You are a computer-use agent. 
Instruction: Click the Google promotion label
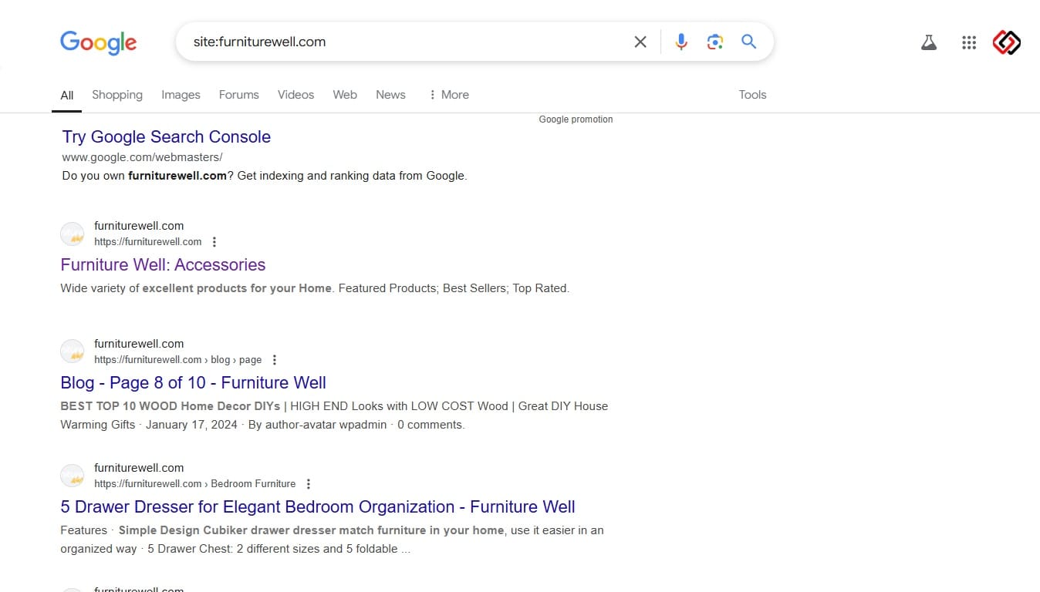pos(576,119)
